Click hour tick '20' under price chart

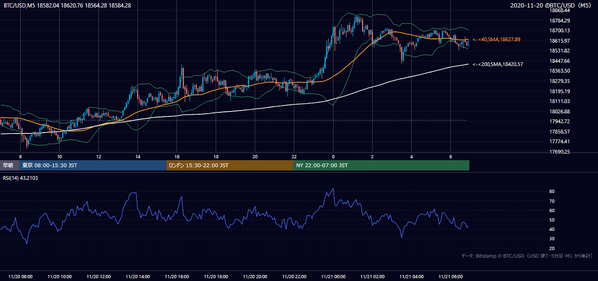point(255,156)
